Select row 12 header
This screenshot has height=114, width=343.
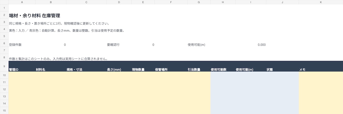pyautogui.click(x=4, y=89)
